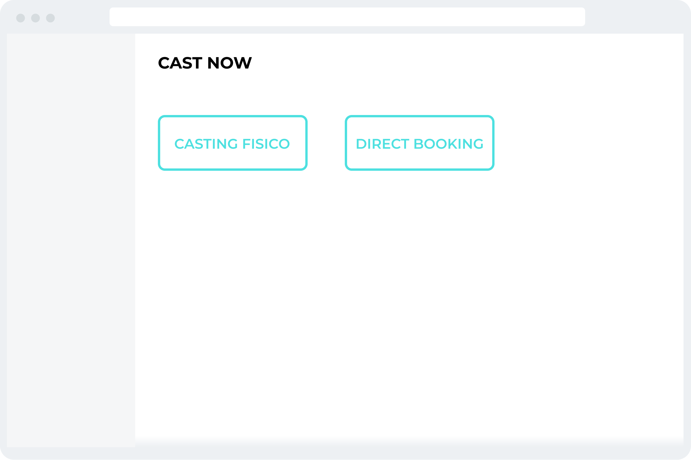This screenshot has width=691, height=460.
Task: Click the gap between CASTING FISICO and DIRECT BOOKING
Action: click(x=326, y=143)
